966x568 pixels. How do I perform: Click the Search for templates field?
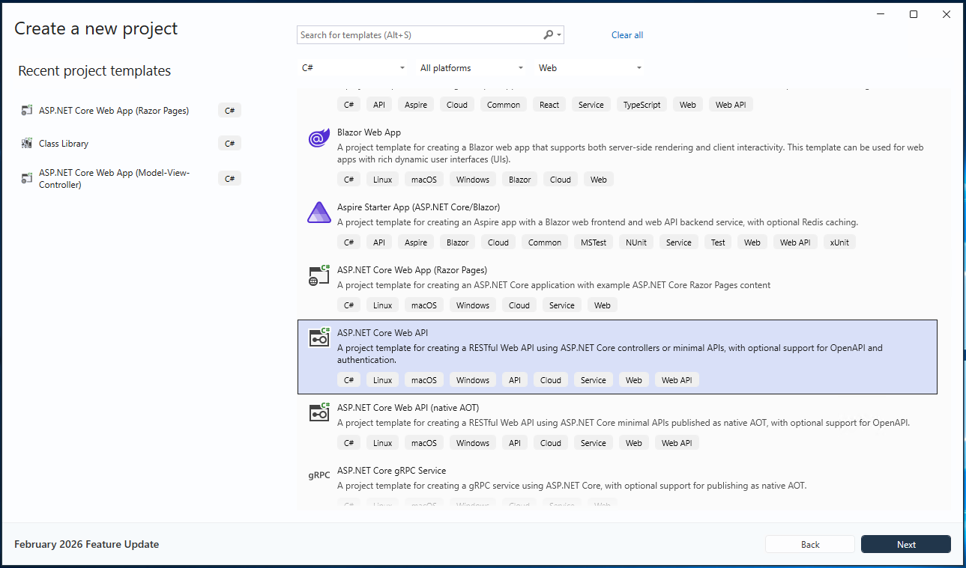click(x=420, y=35)
